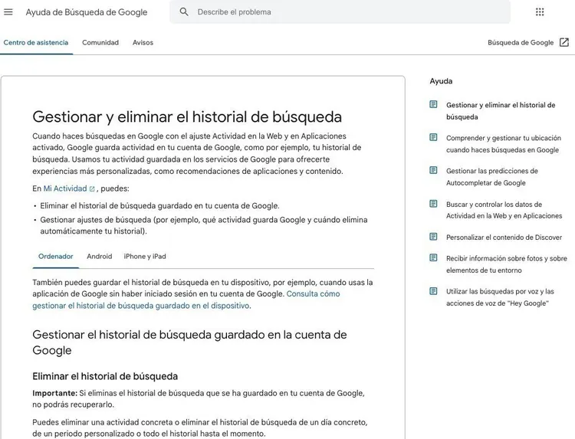Click article icon for Comprender y gestionar tu ubicación
Image resolution: width=575 pixels, height=439 pixels.
coord(433,137)
